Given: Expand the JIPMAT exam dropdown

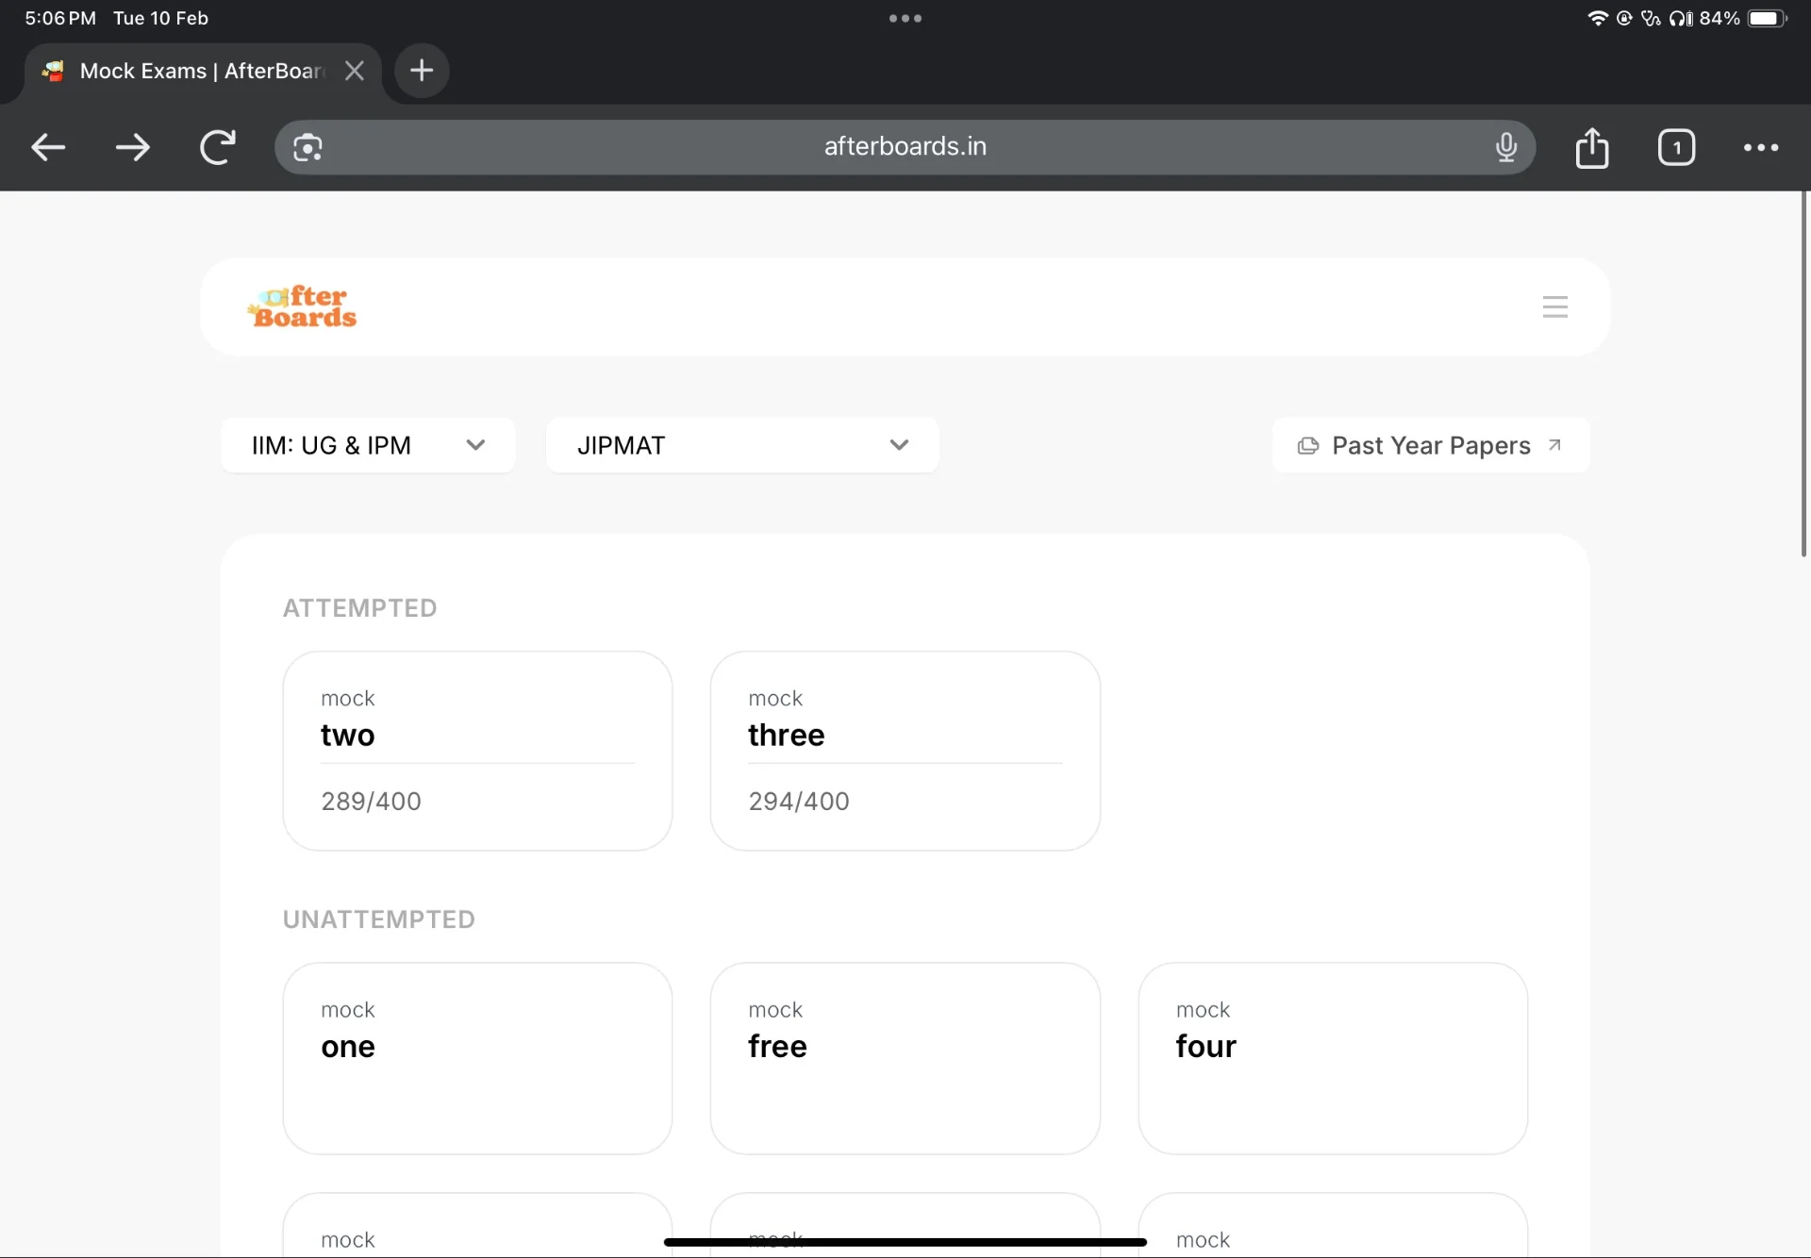Looking at the screenshot, I should pos(742,445).
